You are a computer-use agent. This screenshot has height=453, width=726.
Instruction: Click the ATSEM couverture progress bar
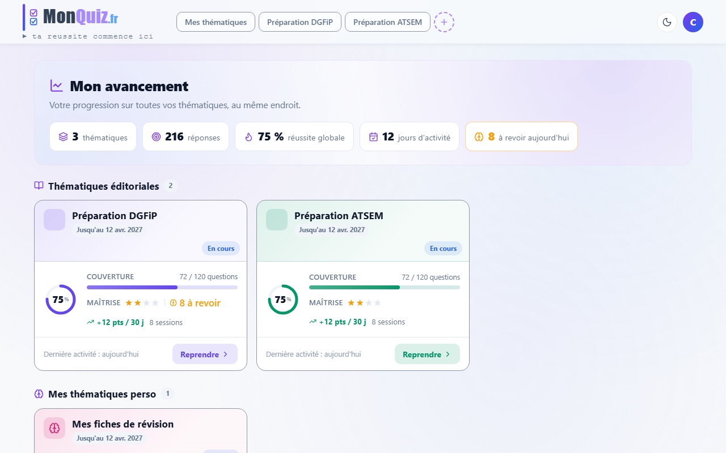click(x=385, y=287)
